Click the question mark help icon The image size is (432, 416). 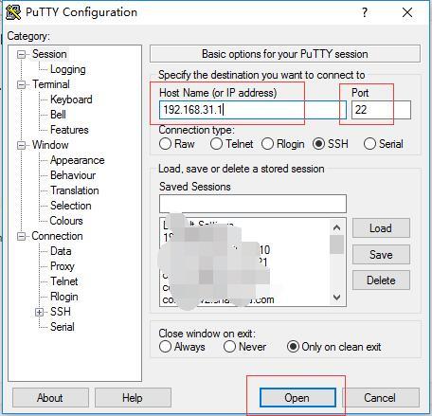[x=365, y=12]
